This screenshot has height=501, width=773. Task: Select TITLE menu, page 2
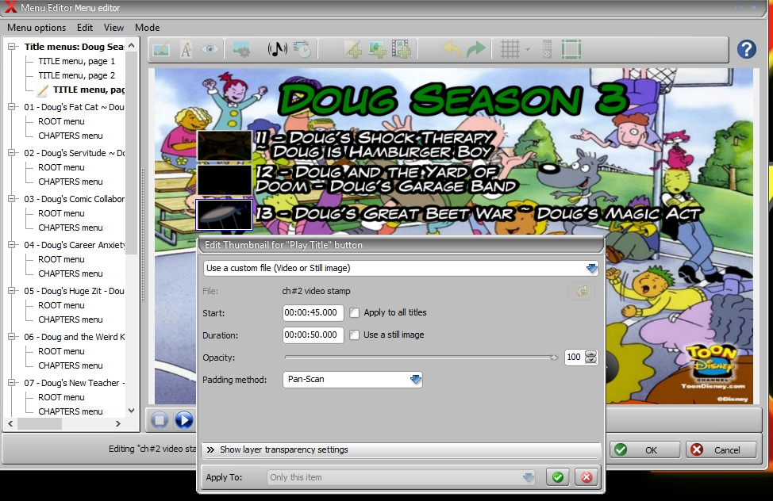pos(77,75)
